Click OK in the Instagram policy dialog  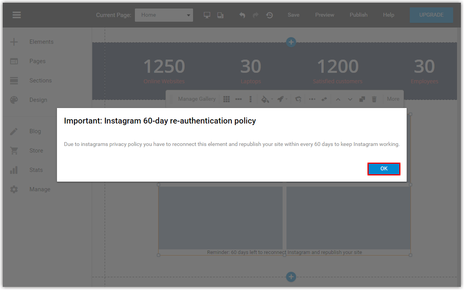tap(384, 169)
